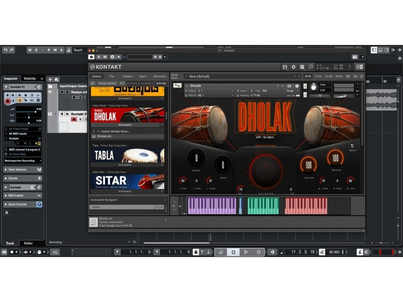Go up from 1 - Indian Dholak Main folder
This screenshot has width=403, height=302.
94,131
